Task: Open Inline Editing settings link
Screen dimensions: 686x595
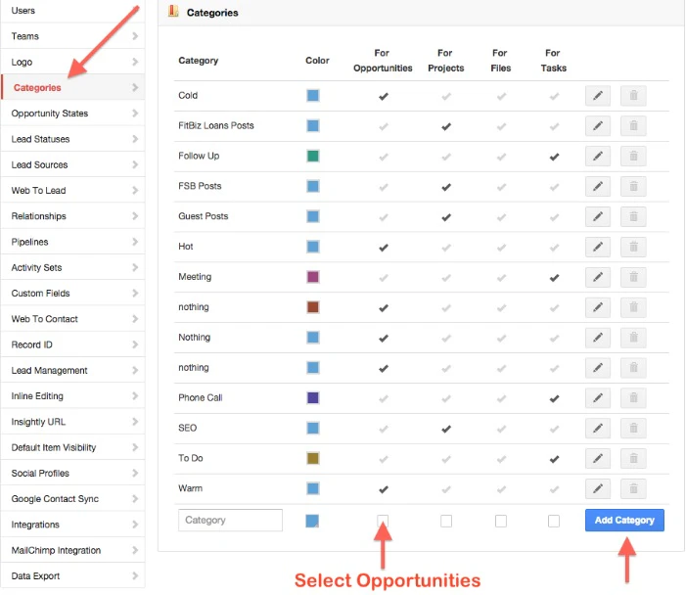Action: tap(72, 396)
